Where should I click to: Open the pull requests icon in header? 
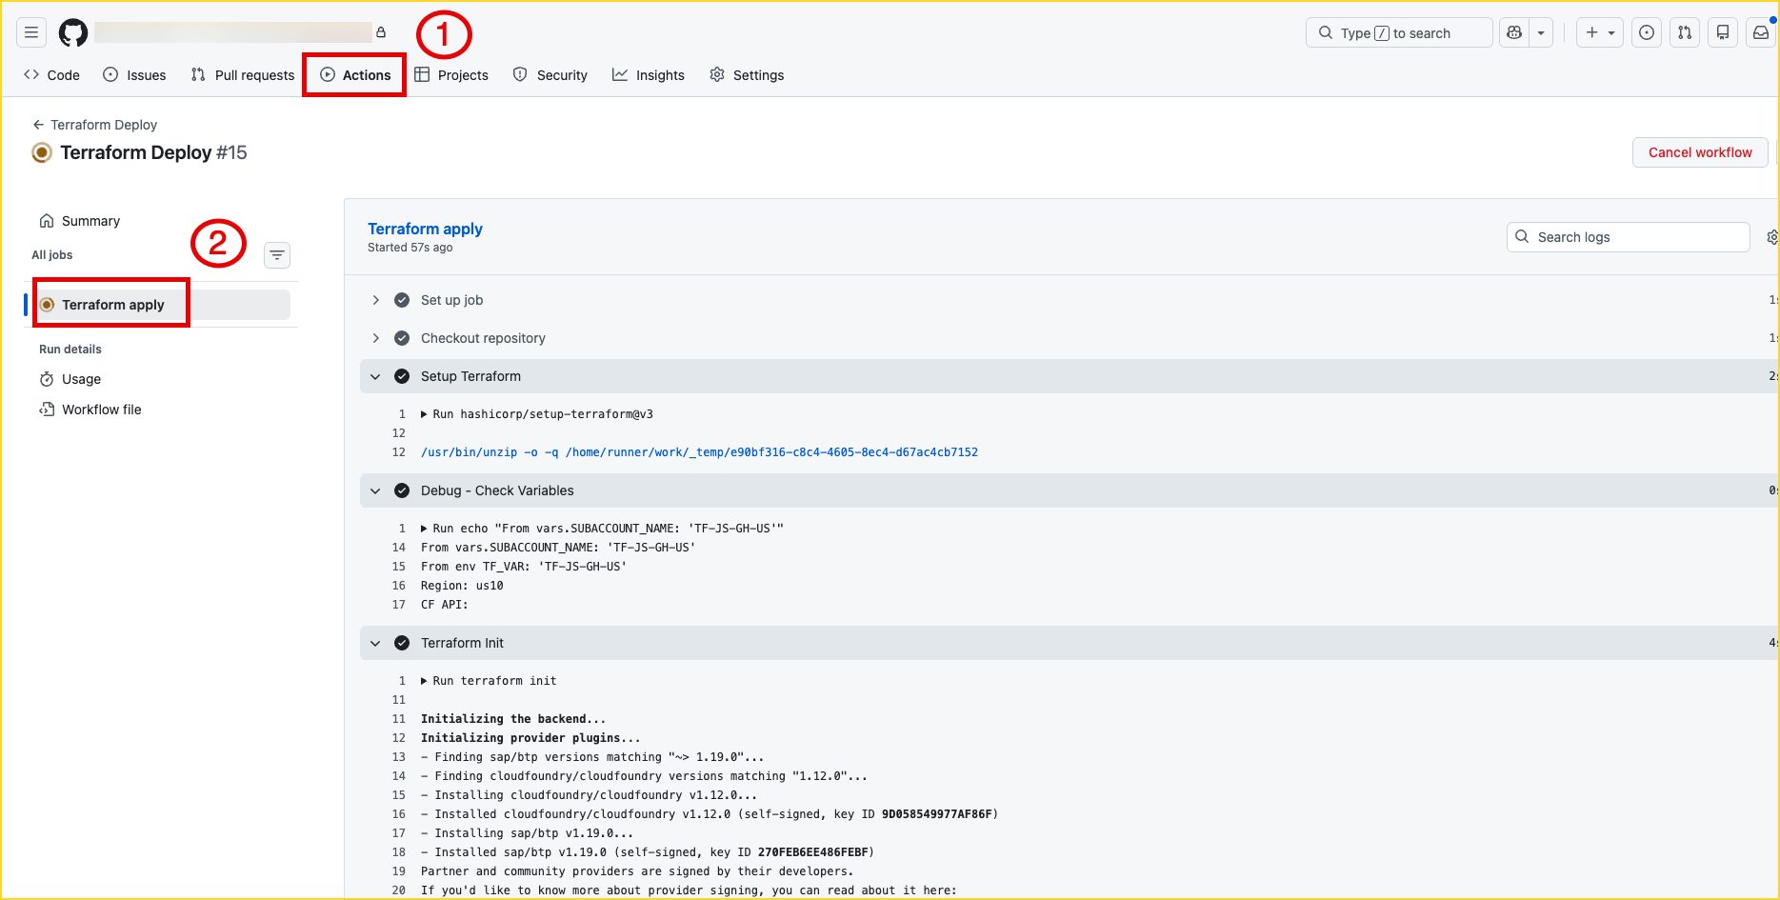[x=1685, y=32]
